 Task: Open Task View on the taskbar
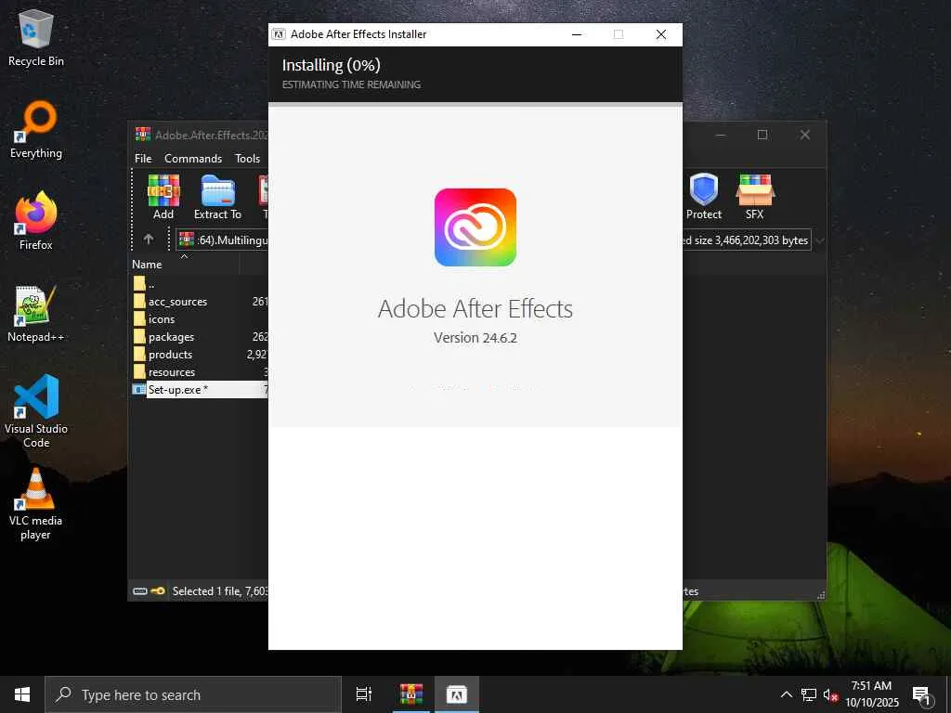[364, 694]
